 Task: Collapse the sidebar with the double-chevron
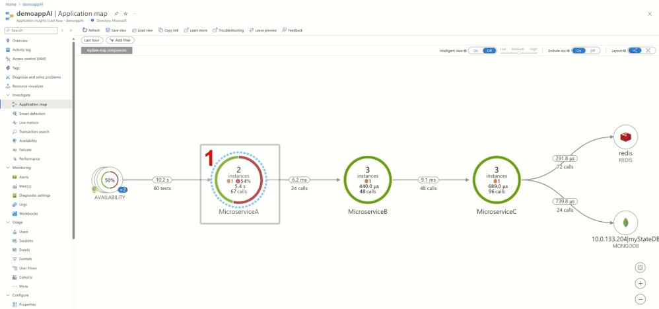coord(71,30)
